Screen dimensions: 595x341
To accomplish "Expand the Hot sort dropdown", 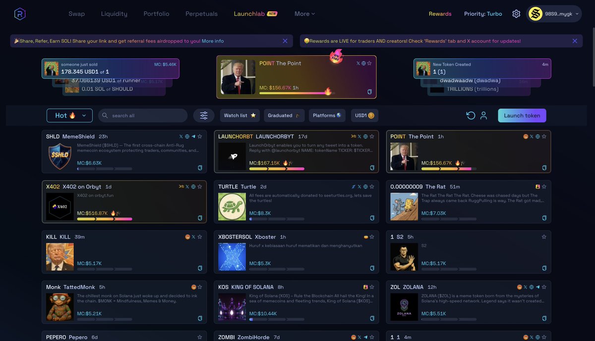I will tap(69, 115).
